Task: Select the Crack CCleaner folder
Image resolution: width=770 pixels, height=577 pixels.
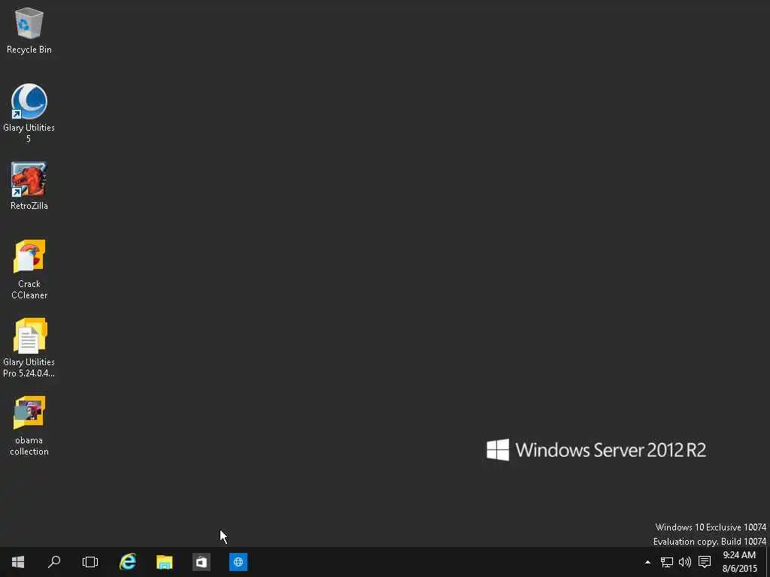Action: pyautogui.click(x=29, y=270)
